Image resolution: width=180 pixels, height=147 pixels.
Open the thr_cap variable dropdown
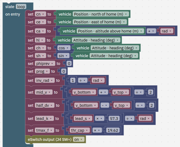click(80, 130)
